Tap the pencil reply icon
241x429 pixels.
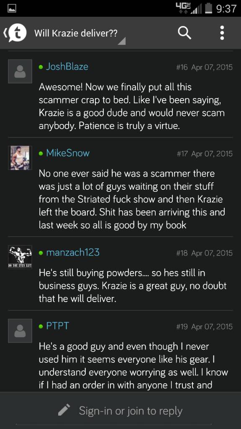[64, 410]
